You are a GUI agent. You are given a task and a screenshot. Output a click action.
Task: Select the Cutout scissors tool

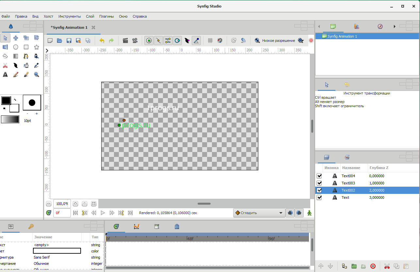pos(5,65)
